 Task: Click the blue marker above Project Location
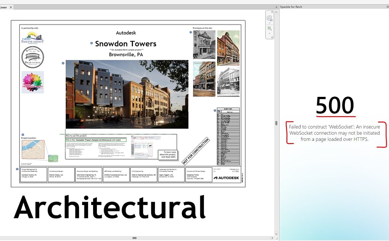pos(23,135)
